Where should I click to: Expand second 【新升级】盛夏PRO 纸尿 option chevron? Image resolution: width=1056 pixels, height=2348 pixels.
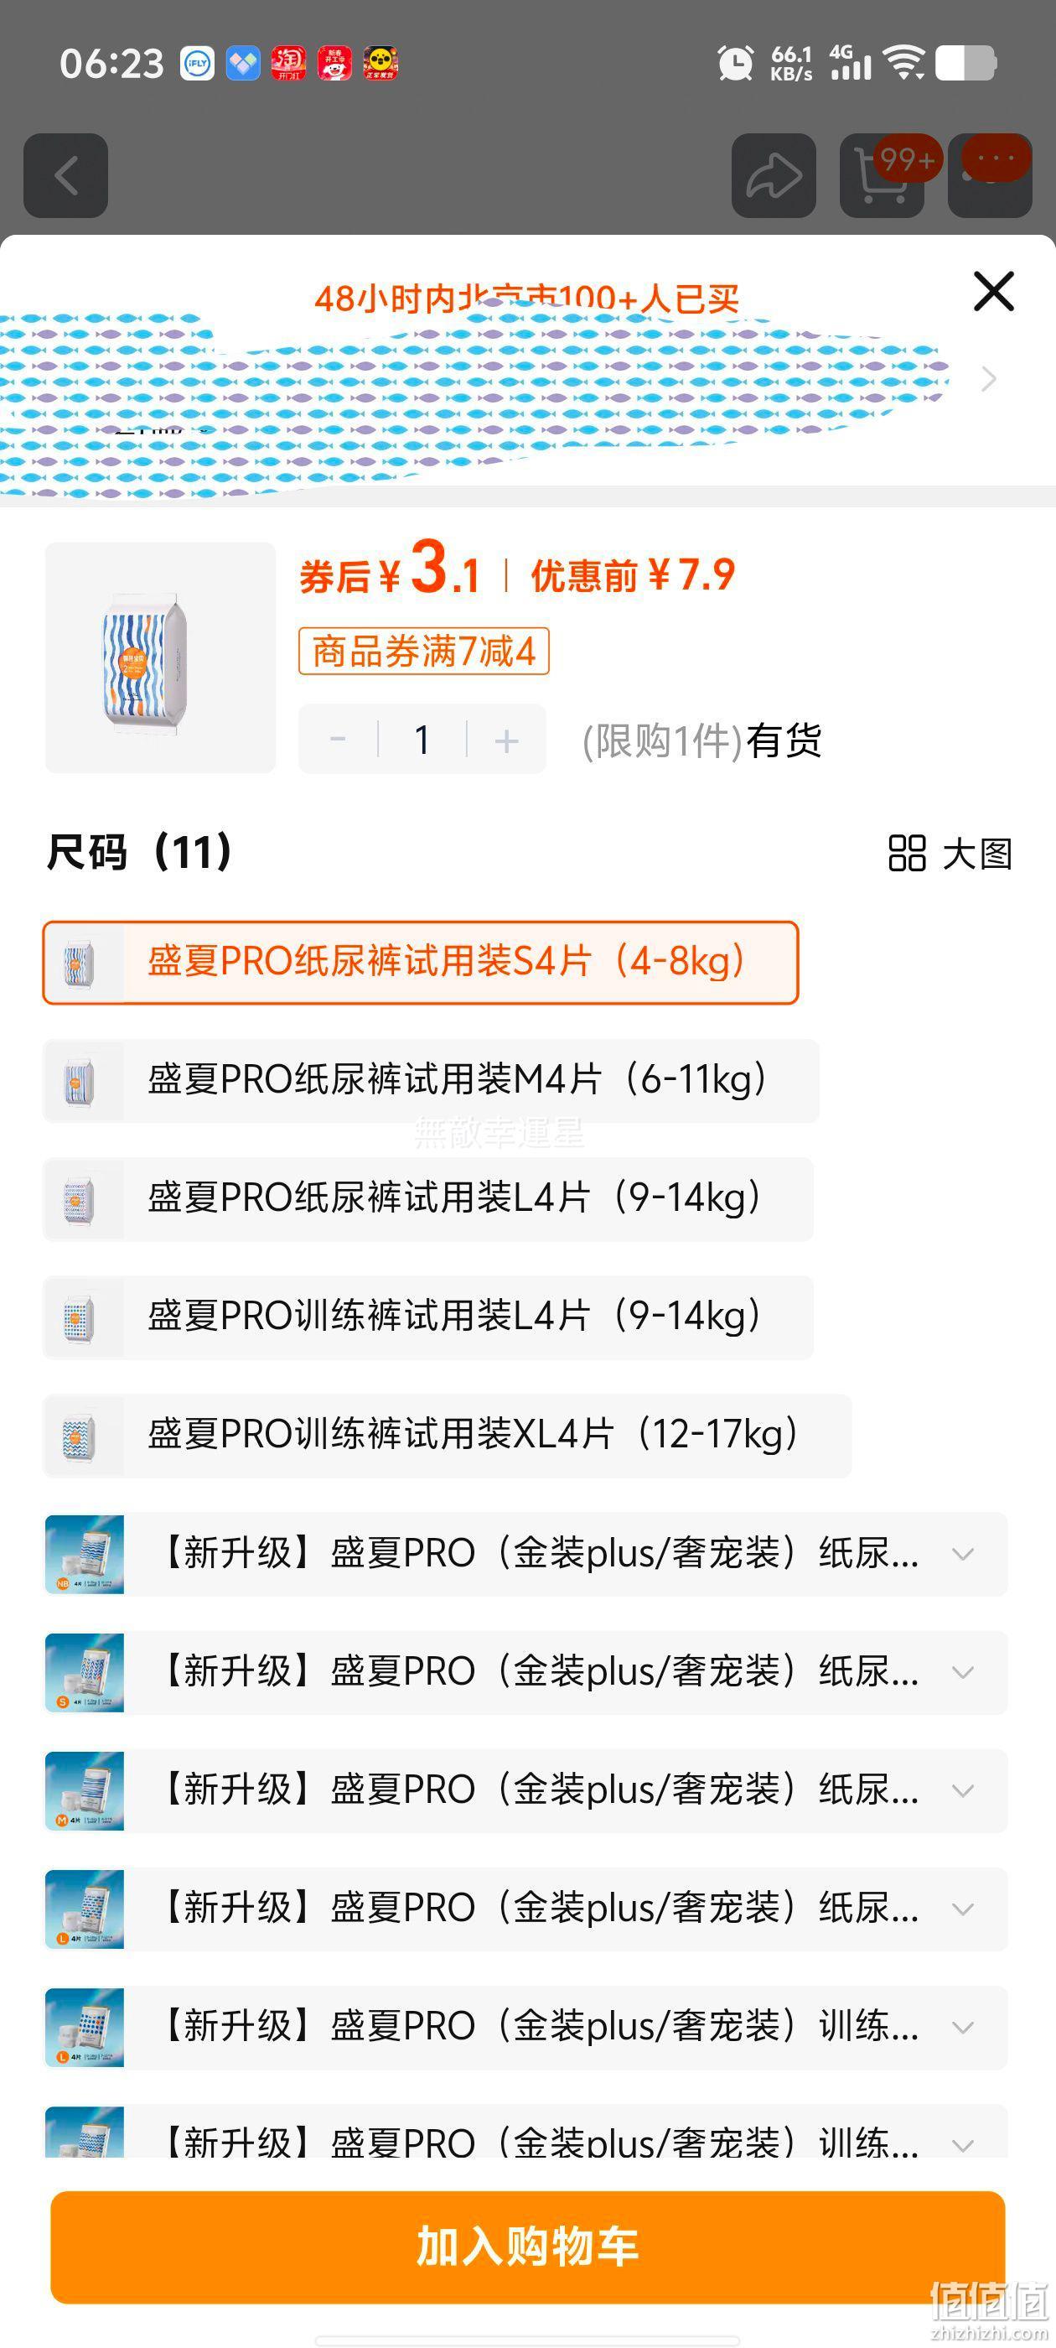pyautogui.click(x=963, y=1673)
